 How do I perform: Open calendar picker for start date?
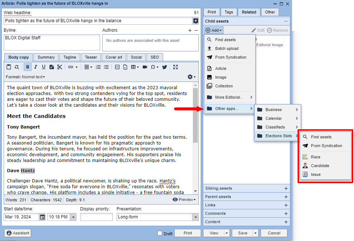(x=42, y=217)
